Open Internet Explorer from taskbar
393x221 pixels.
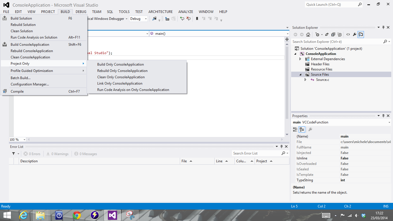click(23, 215)
